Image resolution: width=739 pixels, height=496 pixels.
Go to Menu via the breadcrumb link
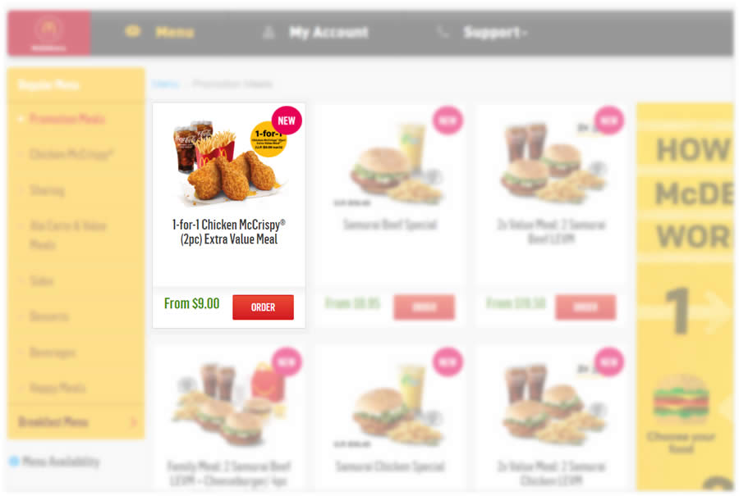[166, 84]
